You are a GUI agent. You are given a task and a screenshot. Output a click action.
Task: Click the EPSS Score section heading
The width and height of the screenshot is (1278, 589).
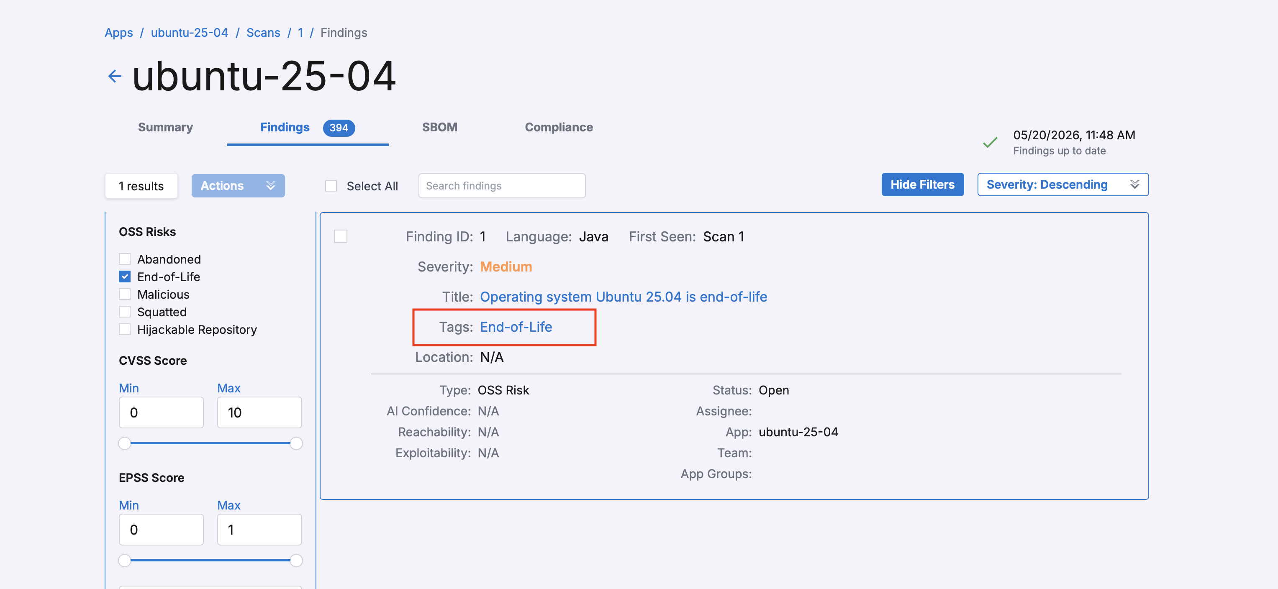click(x=151, y=477)
